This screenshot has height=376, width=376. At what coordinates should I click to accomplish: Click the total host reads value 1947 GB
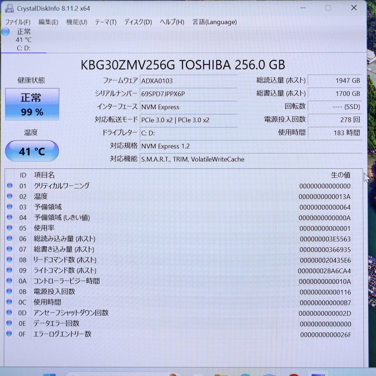tap(335, 81)
